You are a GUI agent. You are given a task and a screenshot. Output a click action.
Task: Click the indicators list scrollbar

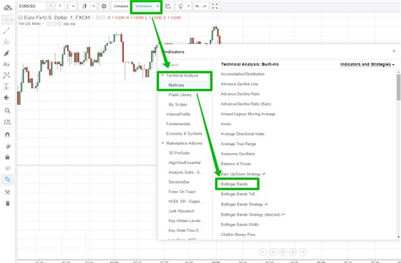point(398,87)
